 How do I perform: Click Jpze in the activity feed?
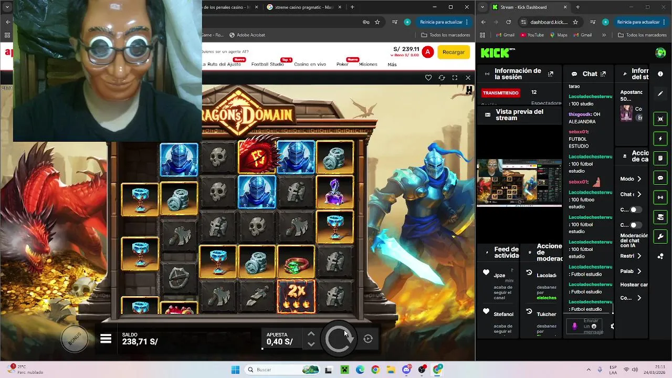499,275
